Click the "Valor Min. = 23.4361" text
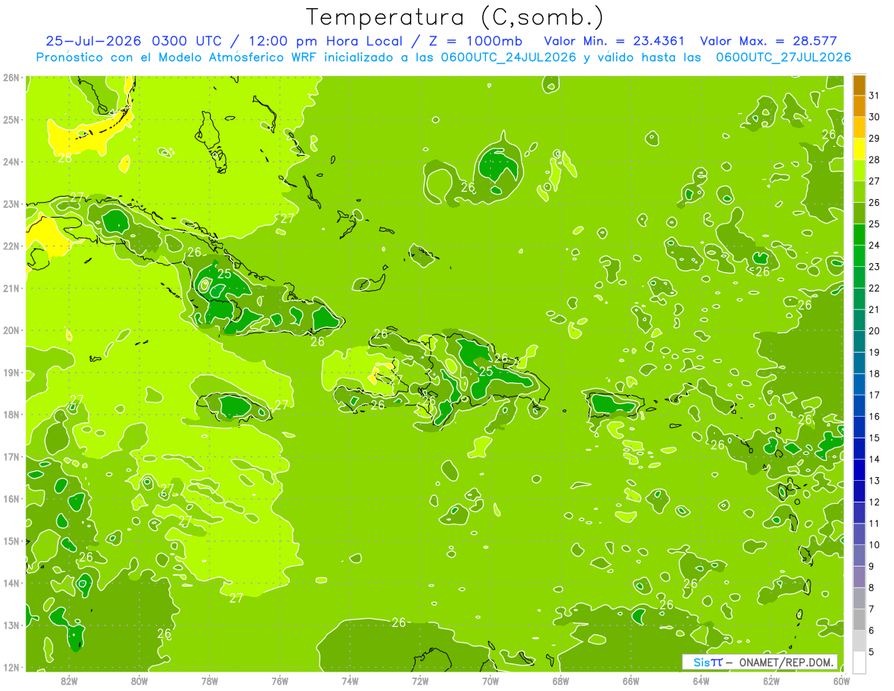 pyautogui.click(x=613, y=41)
